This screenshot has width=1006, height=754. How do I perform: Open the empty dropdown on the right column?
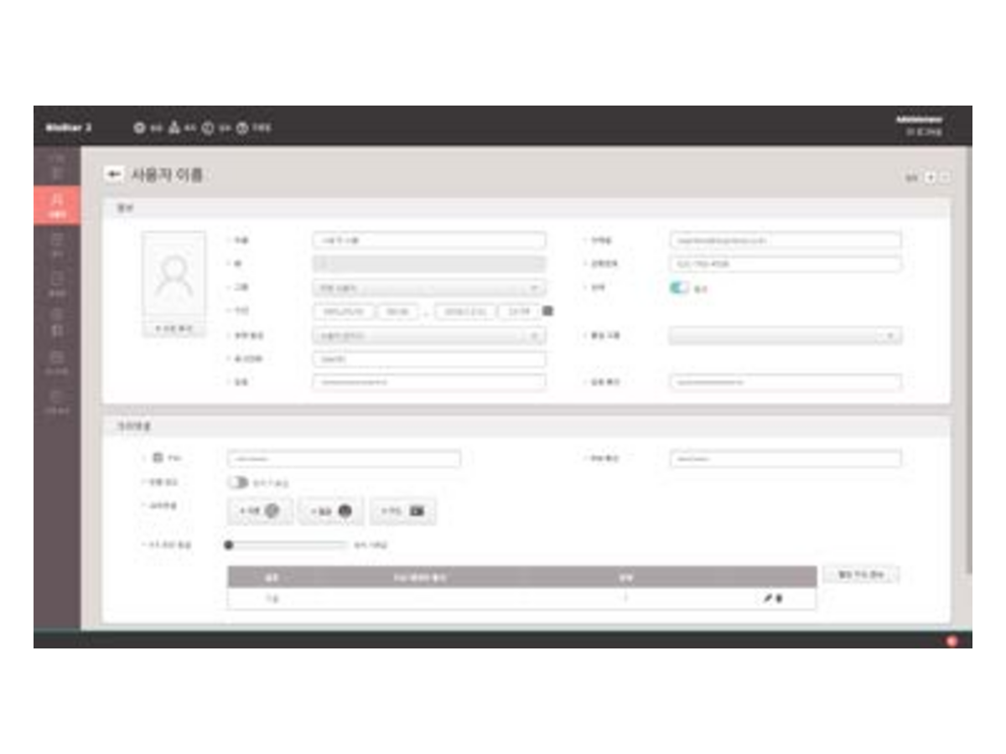point(785,335)
